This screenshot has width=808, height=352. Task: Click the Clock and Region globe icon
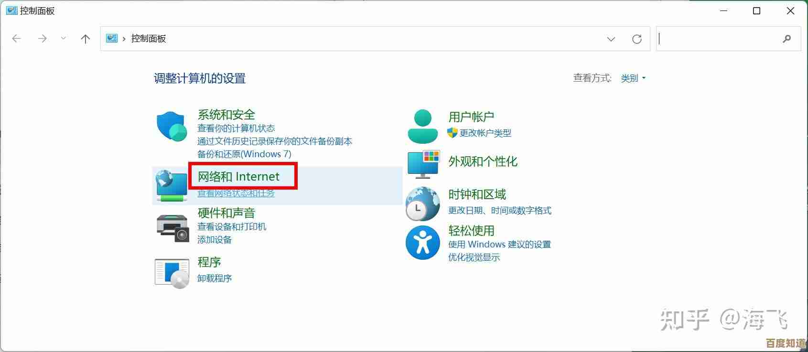422,204
